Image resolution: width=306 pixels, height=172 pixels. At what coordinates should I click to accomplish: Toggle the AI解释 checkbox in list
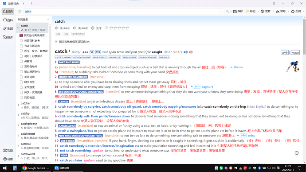click(21, 61)
